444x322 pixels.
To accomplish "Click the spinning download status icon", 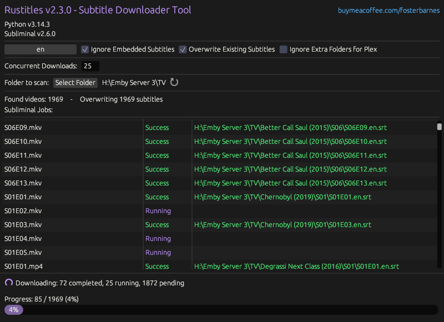I will point(8,283).
